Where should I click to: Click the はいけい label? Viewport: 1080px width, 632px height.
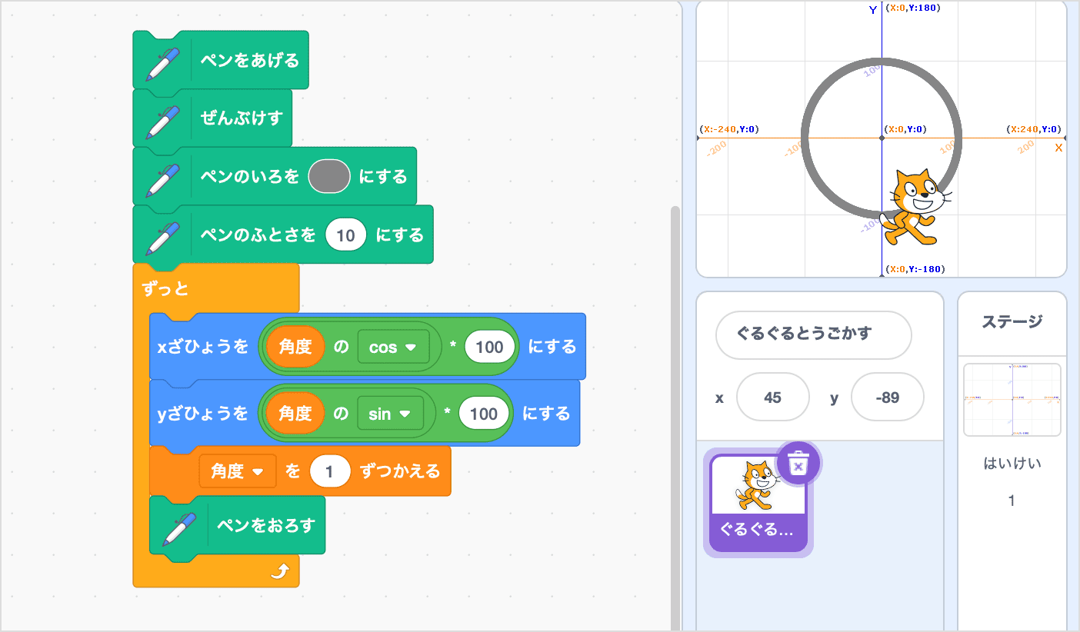[1012, 464]
